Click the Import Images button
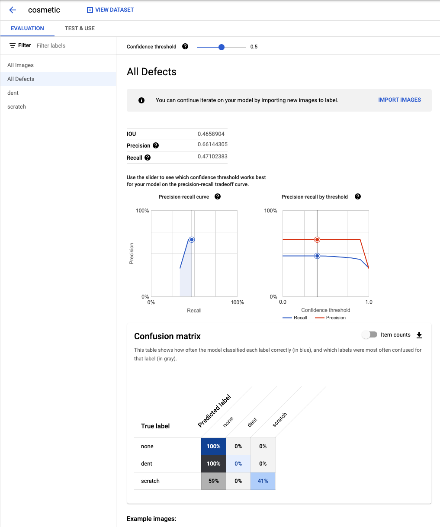 [x=399, y=100]
